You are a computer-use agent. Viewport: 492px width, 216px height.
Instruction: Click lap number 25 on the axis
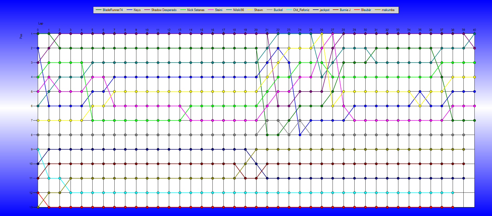click(311, 30)
